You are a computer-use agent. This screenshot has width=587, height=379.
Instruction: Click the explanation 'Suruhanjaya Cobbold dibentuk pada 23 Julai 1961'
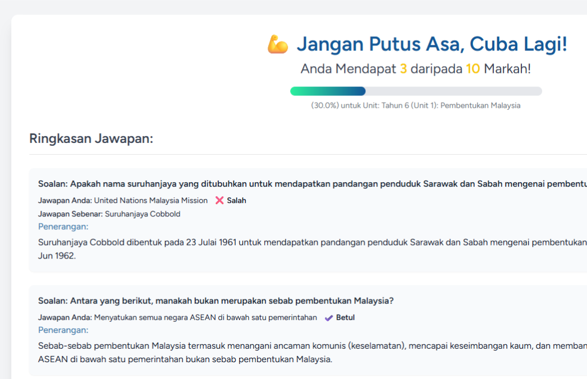click(x=312, y=242)
